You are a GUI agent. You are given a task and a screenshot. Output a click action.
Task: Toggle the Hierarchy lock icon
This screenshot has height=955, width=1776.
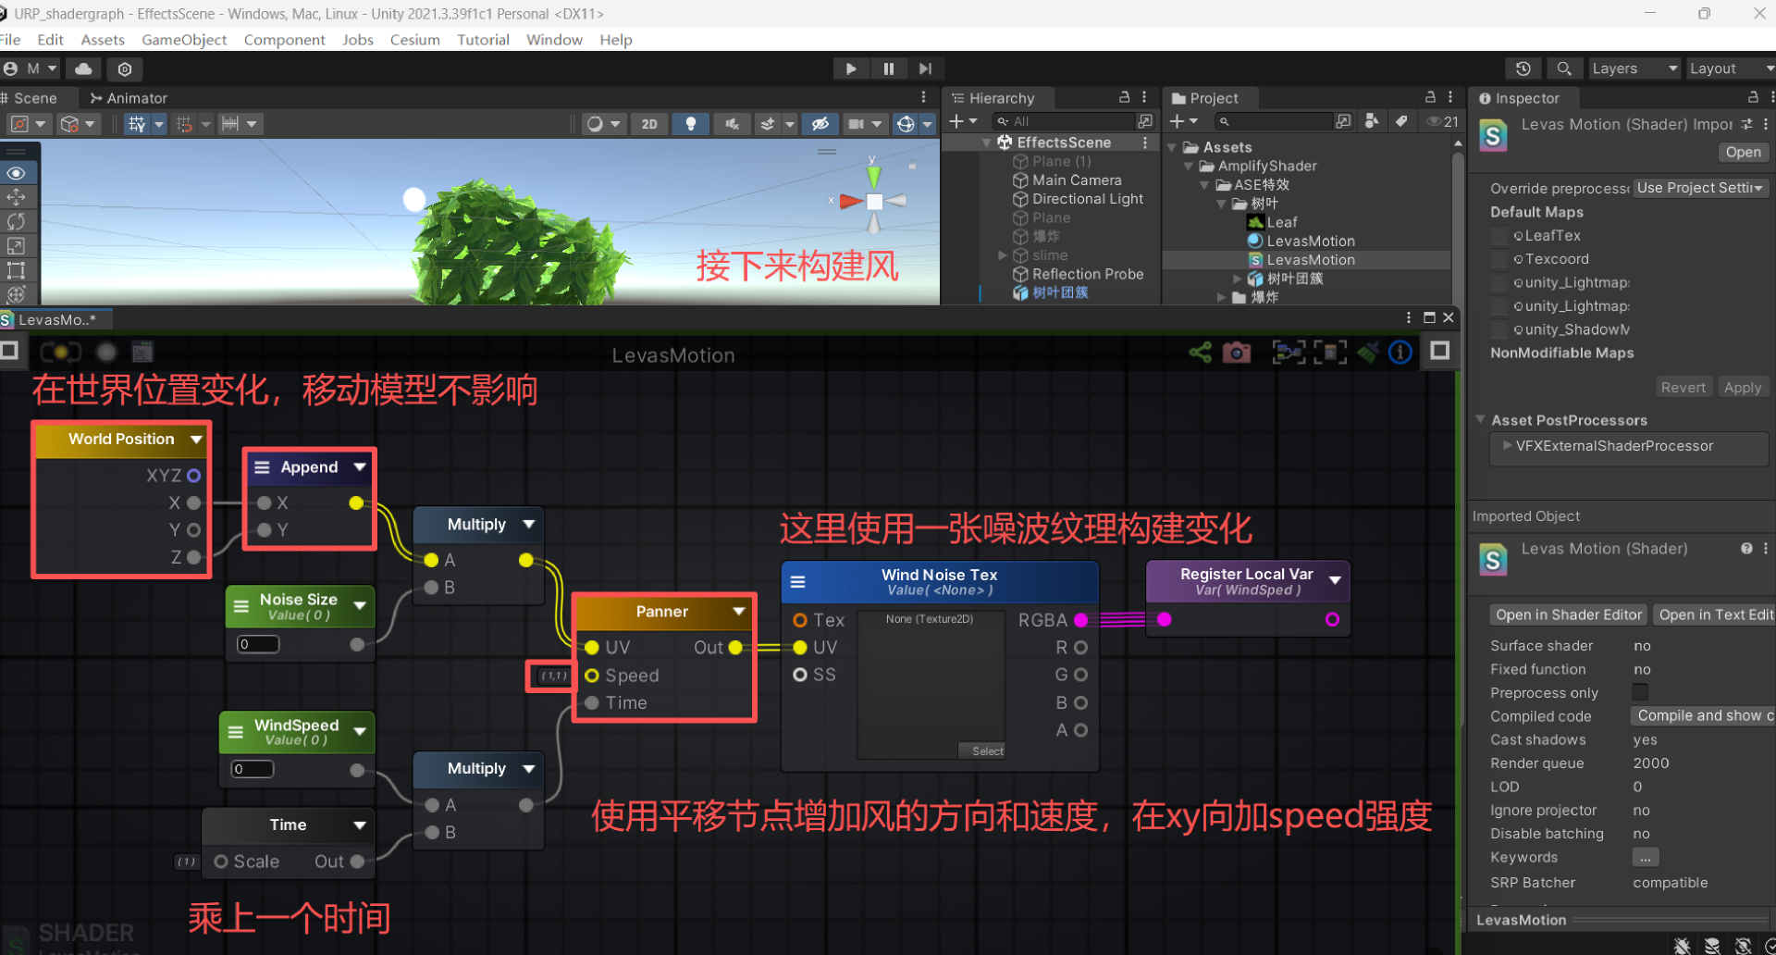[1124, 97]
